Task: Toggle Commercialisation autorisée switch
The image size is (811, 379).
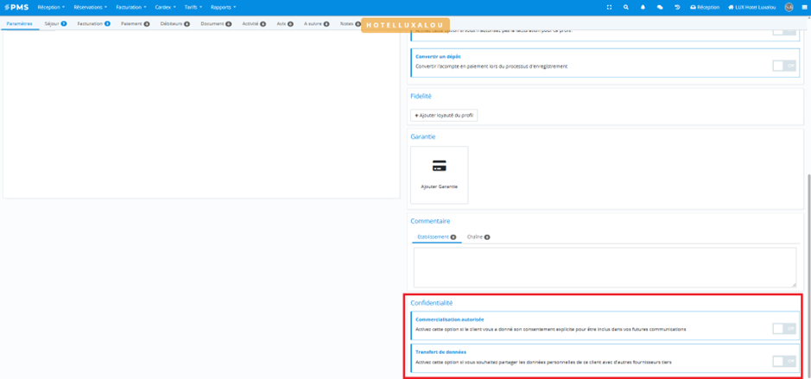Action: pyautogui.click(x=783, y=329)
